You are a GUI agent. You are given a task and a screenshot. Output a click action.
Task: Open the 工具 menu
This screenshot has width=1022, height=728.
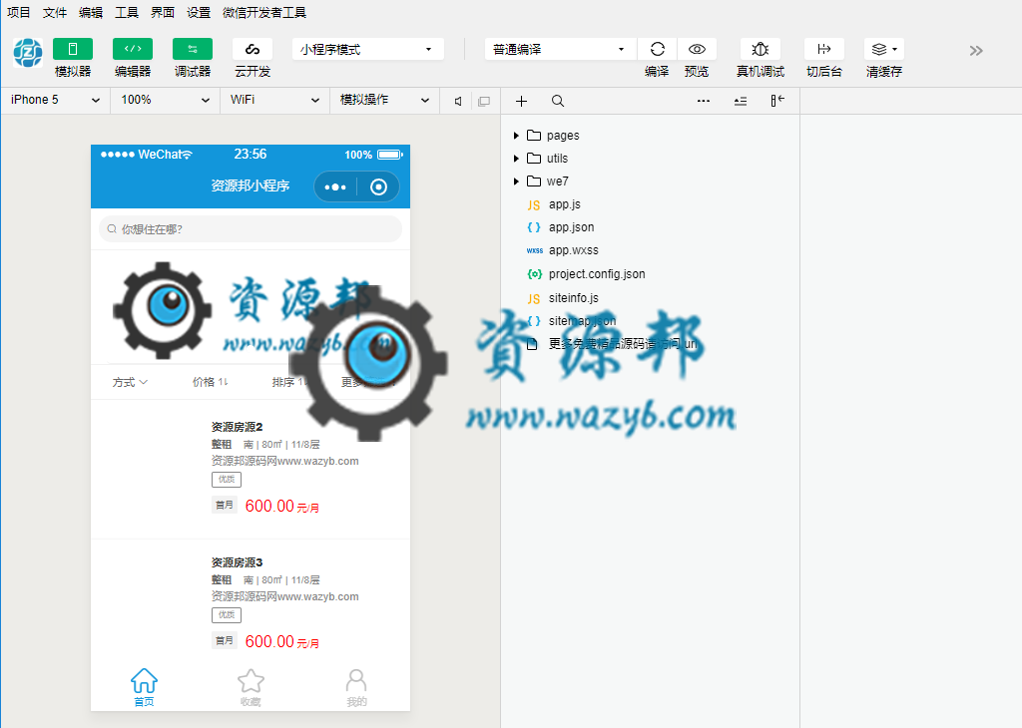127,12
